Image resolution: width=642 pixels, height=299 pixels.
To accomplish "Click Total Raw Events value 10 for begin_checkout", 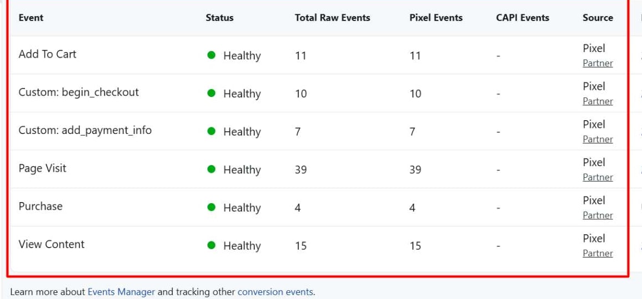I will click(301, 94).
